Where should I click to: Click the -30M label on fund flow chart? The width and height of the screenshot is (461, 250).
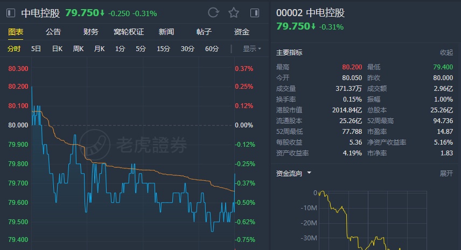(x=309, y=238)
